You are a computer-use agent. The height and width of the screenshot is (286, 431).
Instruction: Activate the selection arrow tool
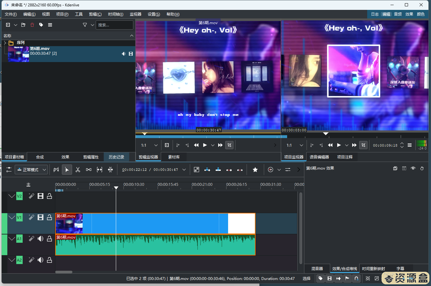tap(67, 170)
